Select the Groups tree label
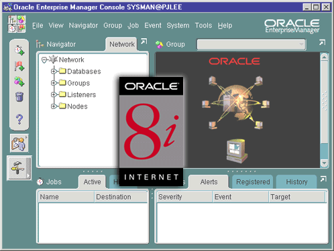Viewport: 334px width, 251px height. click(x=78, y=83)
